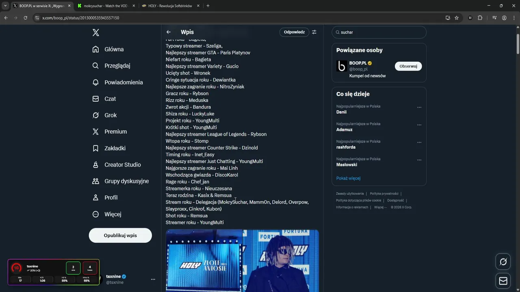
Task: Open Zasady użytkowania link
Action: point(350,194)
